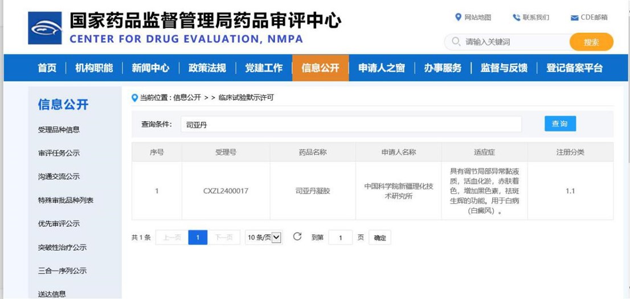Select page 1 in the pagination

(198, 238)
